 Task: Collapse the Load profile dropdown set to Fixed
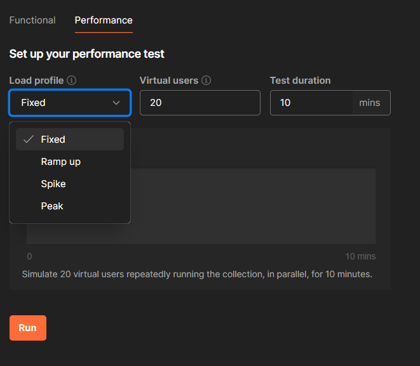click(x=70, y=103)
